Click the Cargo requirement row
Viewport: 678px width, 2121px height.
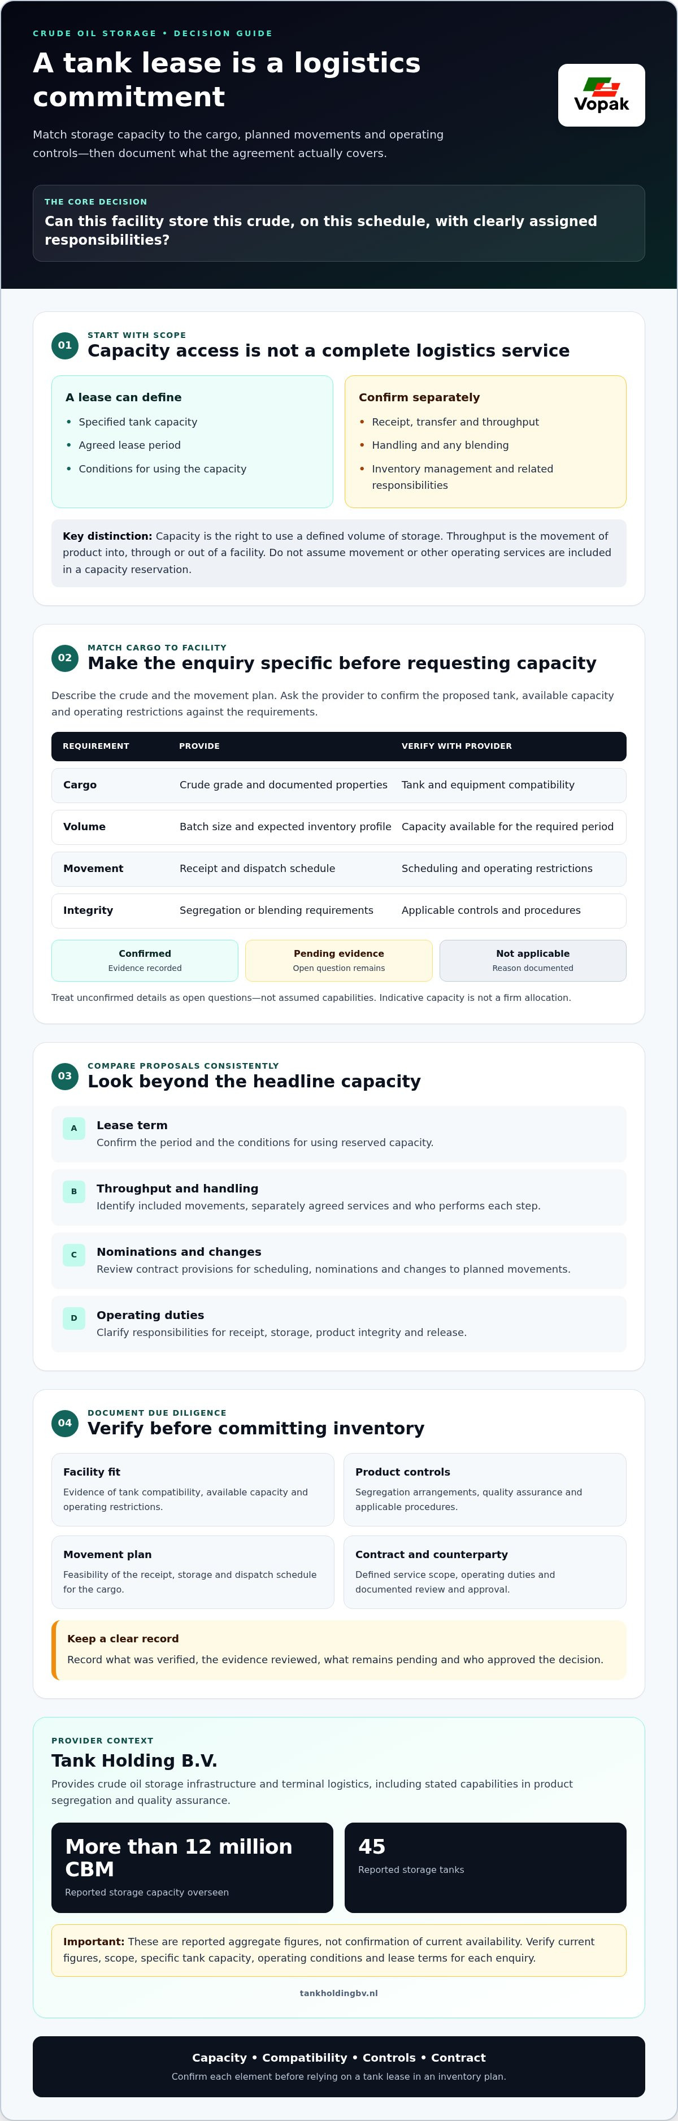[x=339, y=786]
